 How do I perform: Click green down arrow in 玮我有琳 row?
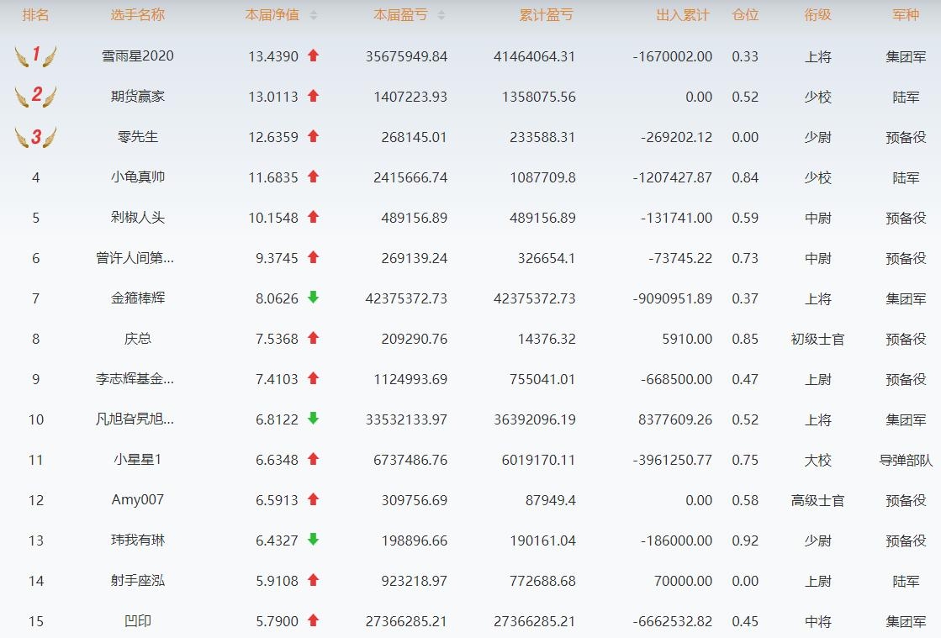point(314,540)
